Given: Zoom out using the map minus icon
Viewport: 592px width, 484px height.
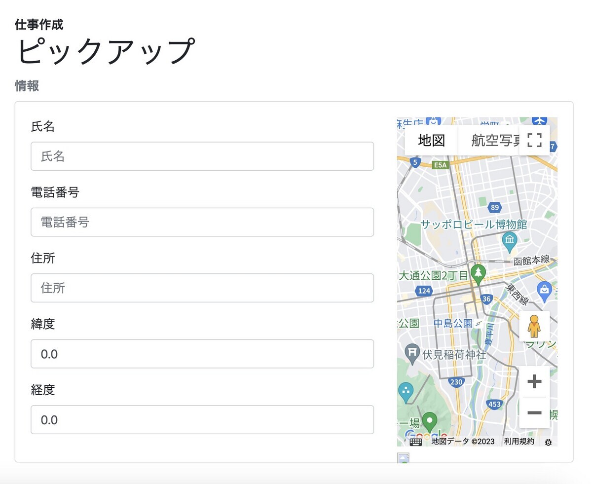Looking at the screenshot, I should coord(534,413).
